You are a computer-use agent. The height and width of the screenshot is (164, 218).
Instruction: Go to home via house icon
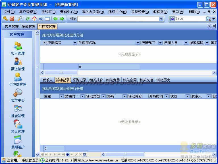(x=34, y=19)
